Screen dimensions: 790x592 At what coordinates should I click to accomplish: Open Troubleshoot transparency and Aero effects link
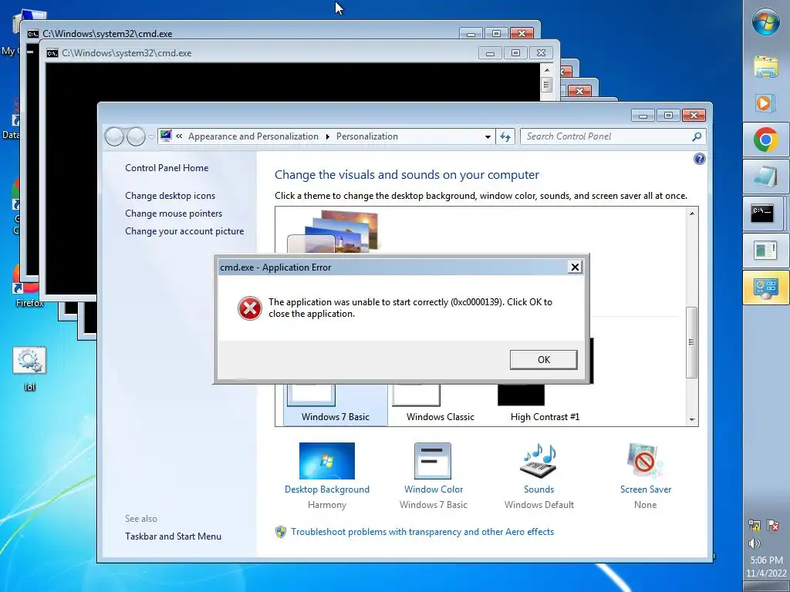pyautogui.click(x=422, y=532)
